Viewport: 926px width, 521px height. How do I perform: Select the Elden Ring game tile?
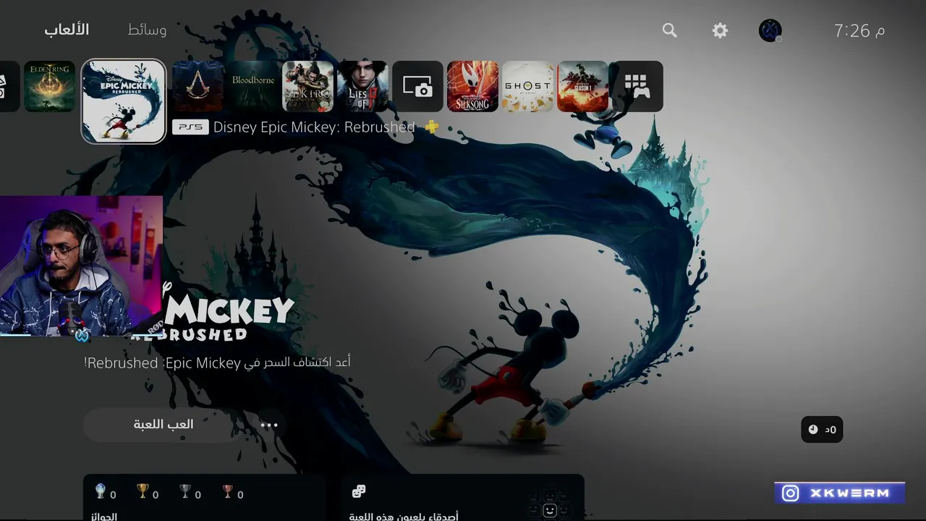[50, 86]
